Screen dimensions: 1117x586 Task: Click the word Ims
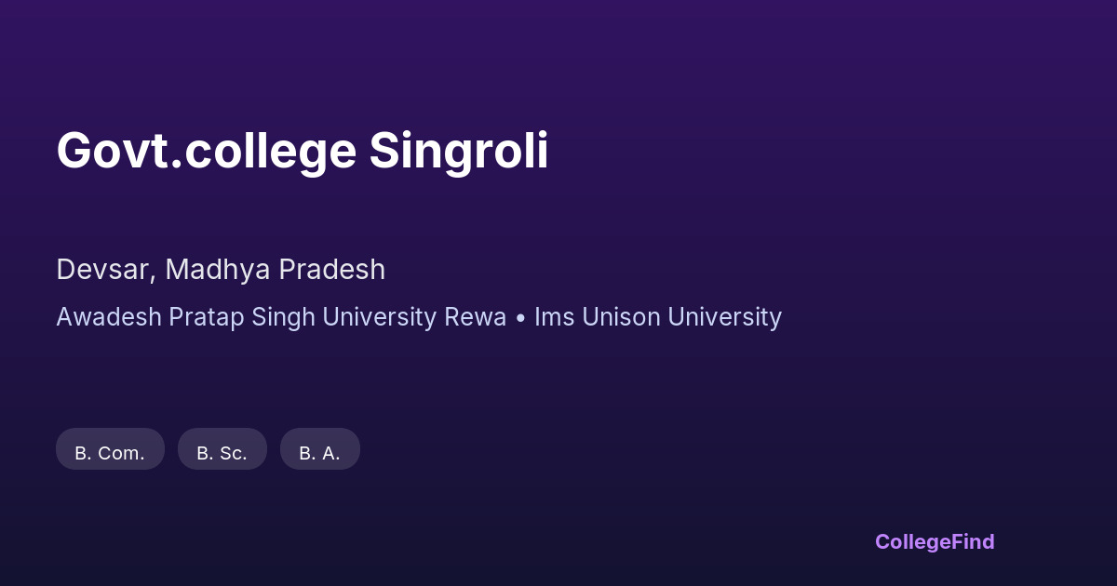coord(554,317)
